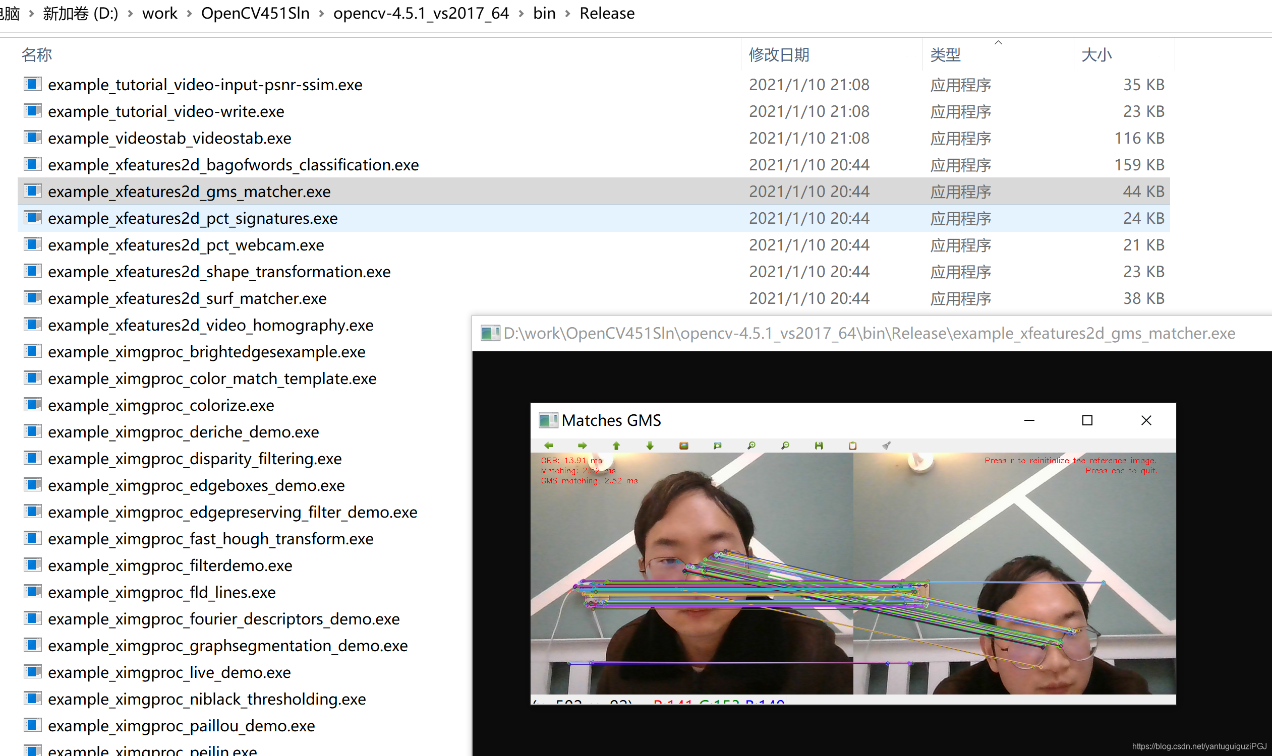Sort files by the 大小 column
This screenshot has width=1272, height=756.
[1097, 54]
